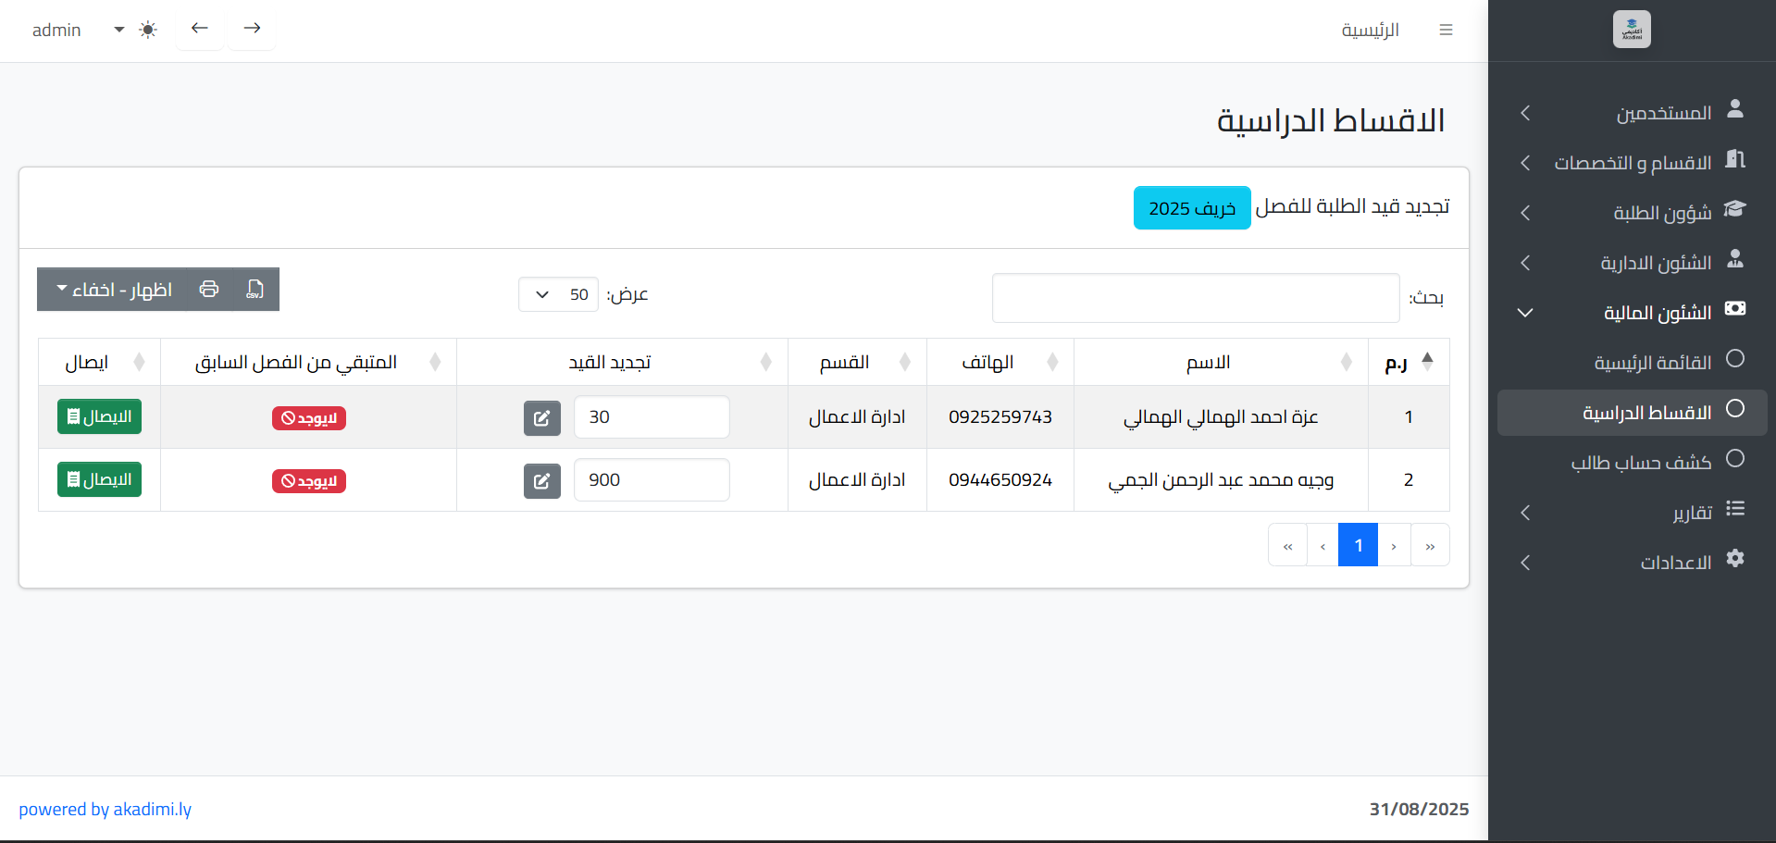Click the بحث search input field
The image size is (1776, 843).
pyautogui.click(x=1195, y=298)
